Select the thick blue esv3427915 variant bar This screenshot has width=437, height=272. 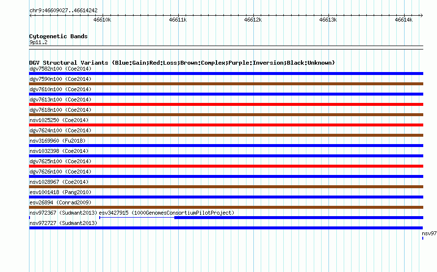pos(299,218)
